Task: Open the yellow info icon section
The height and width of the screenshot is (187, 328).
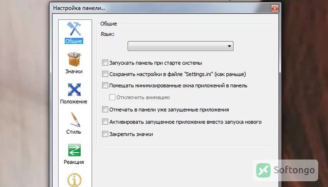Action: click(x=74, y=180)
